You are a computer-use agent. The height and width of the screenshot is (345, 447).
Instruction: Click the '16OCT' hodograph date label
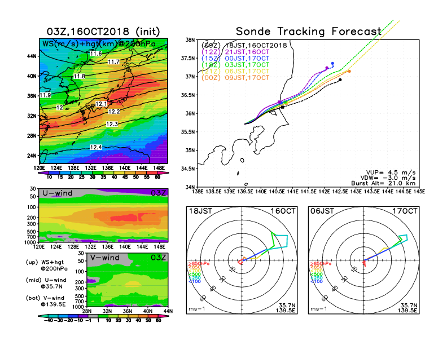point(283,211)
